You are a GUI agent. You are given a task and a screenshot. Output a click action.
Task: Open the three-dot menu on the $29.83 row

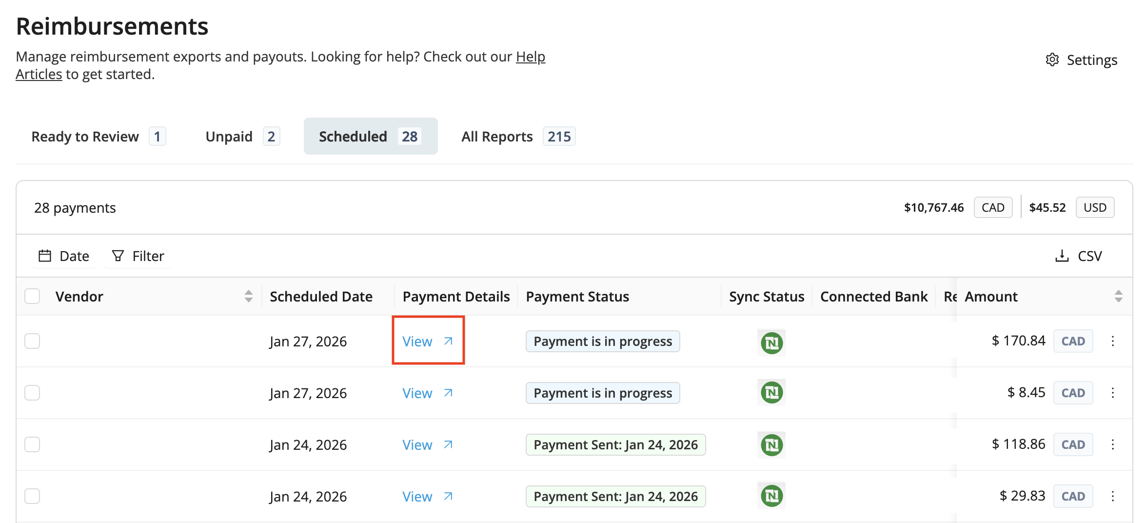(1113, 496)
